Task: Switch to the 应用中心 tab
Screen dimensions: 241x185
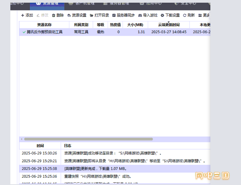Action: click(151, 4)
